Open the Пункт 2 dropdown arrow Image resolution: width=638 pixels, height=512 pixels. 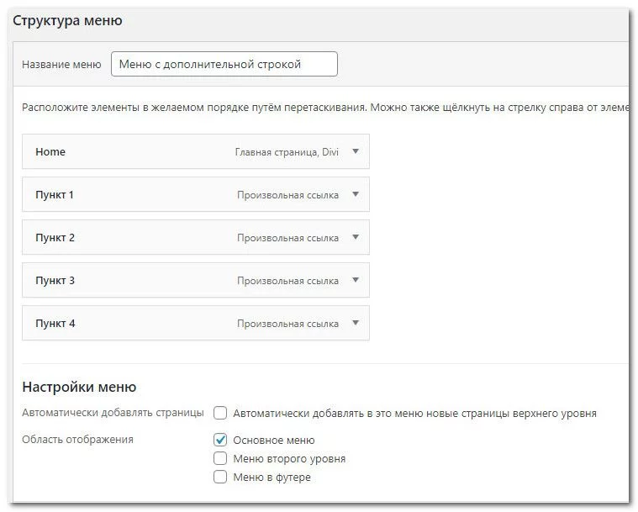[x=356, y=238]
